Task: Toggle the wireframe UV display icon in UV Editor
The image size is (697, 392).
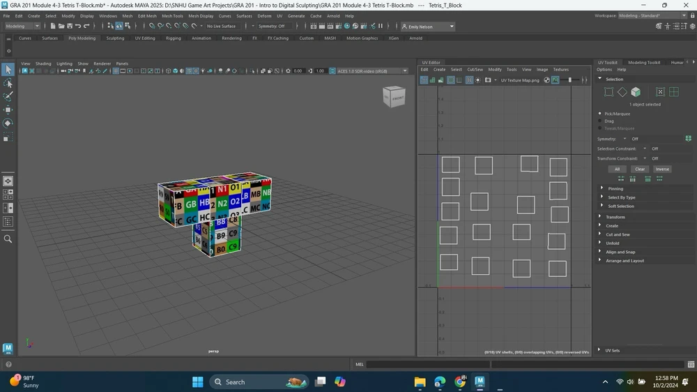Action: [424, 80]
